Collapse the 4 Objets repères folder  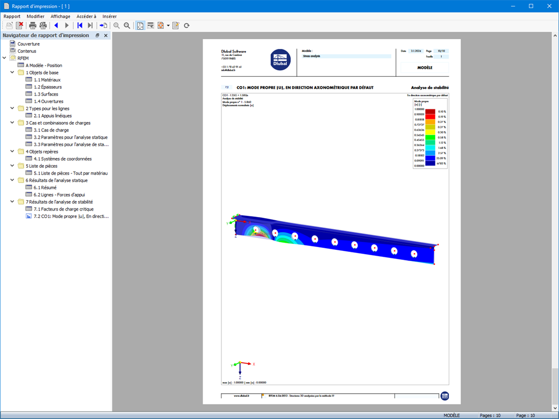[12, 151]
